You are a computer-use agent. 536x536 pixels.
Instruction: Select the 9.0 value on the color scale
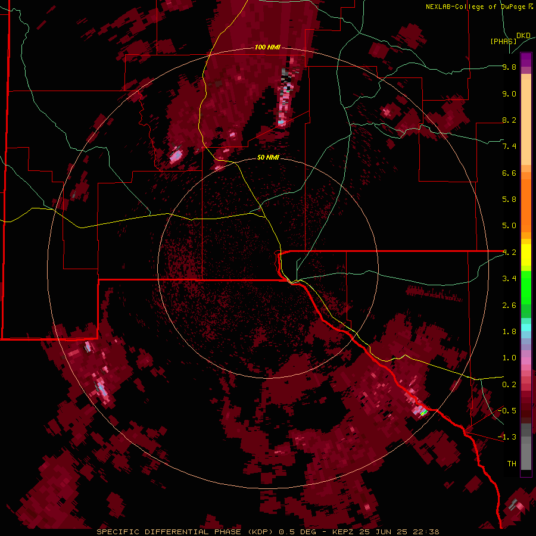click(509, 94)
